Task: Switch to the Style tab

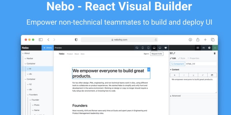Action: point(182,58)
